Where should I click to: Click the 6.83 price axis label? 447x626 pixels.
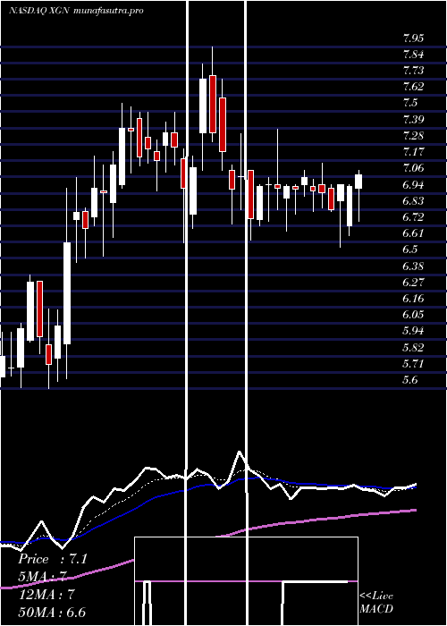click(413, 201)
